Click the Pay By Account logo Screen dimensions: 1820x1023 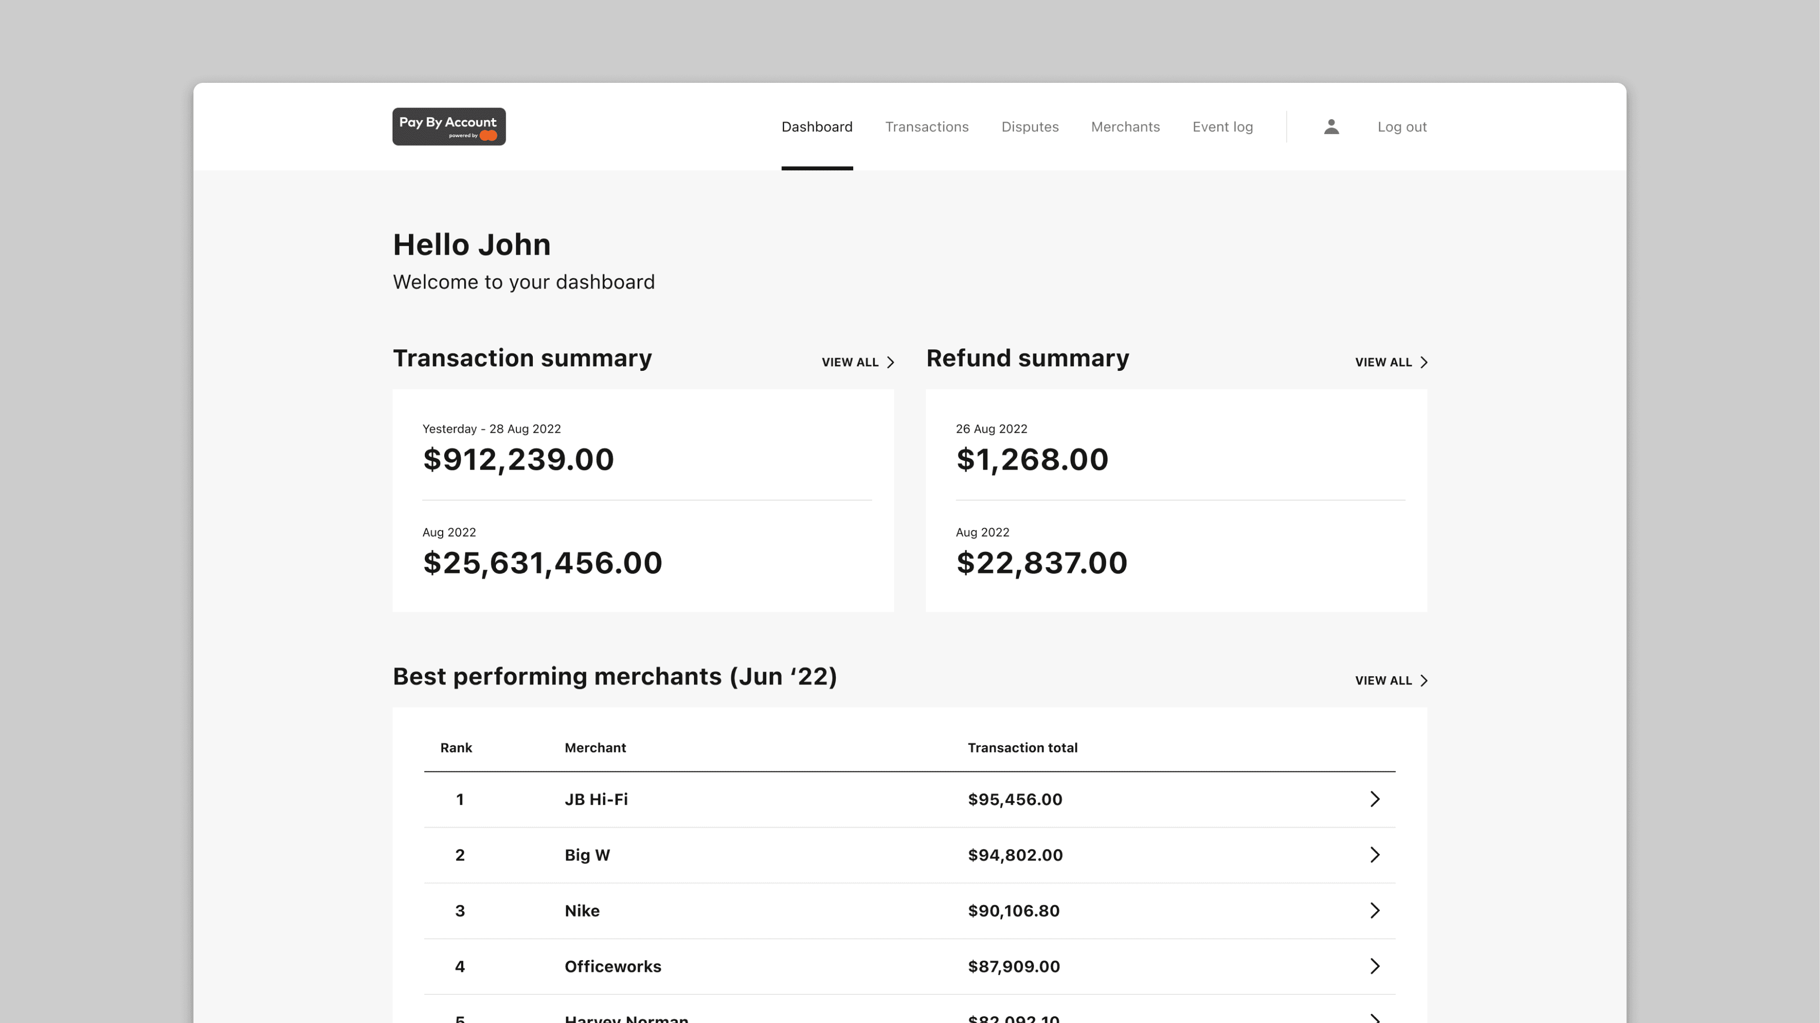[449, 126]
